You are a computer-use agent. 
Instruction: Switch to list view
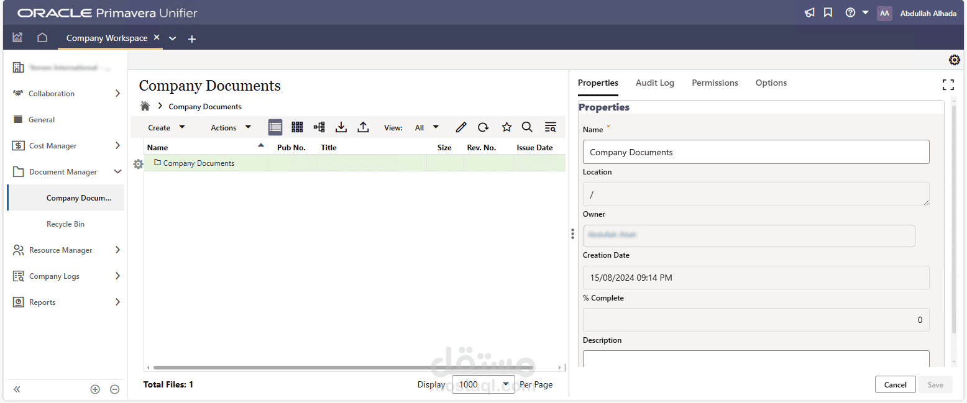(x=275, y=127)
